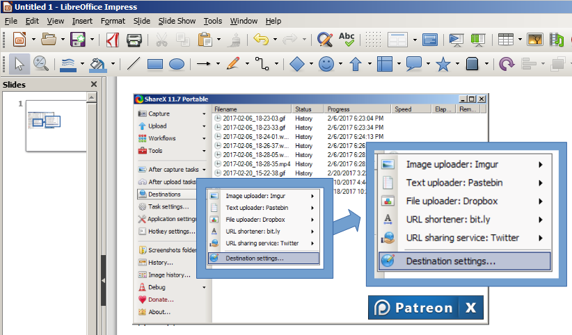Image resolution: width=572 pixels, height=335 pixels.
Task: Collapse the Slides panel using the side handle
Action: click(x=104, y=280)
